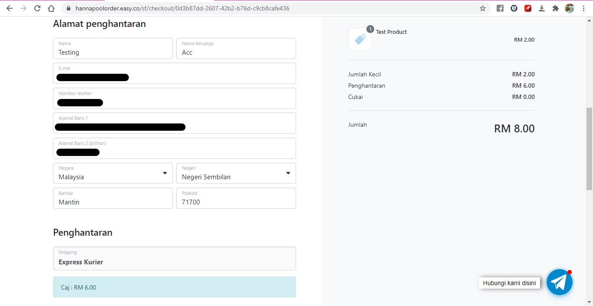
Task: Open the Chrome three-dot menu
Action: coord(583,8)
